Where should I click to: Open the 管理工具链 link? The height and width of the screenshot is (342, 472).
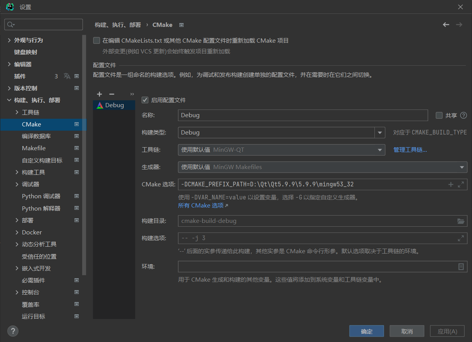coord(410,150)
